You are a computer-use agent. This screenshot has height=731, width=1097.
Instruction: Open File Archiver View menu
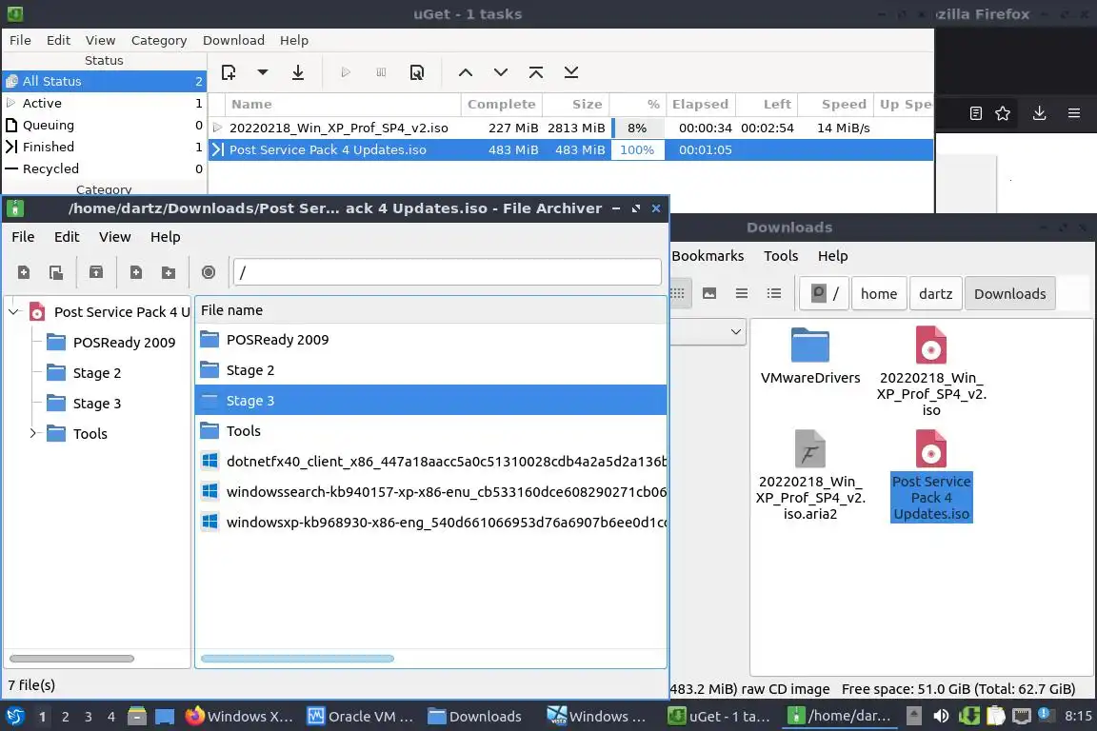pyautogui.click(x=114, y=237)
